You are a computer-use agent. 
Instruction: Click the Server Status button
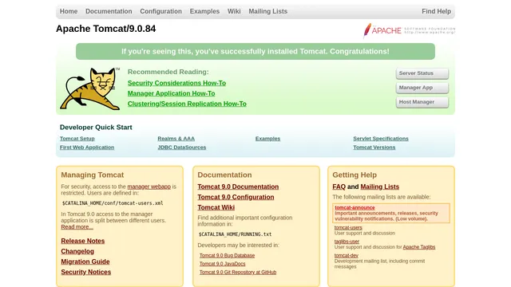click(x=422, y=73)
